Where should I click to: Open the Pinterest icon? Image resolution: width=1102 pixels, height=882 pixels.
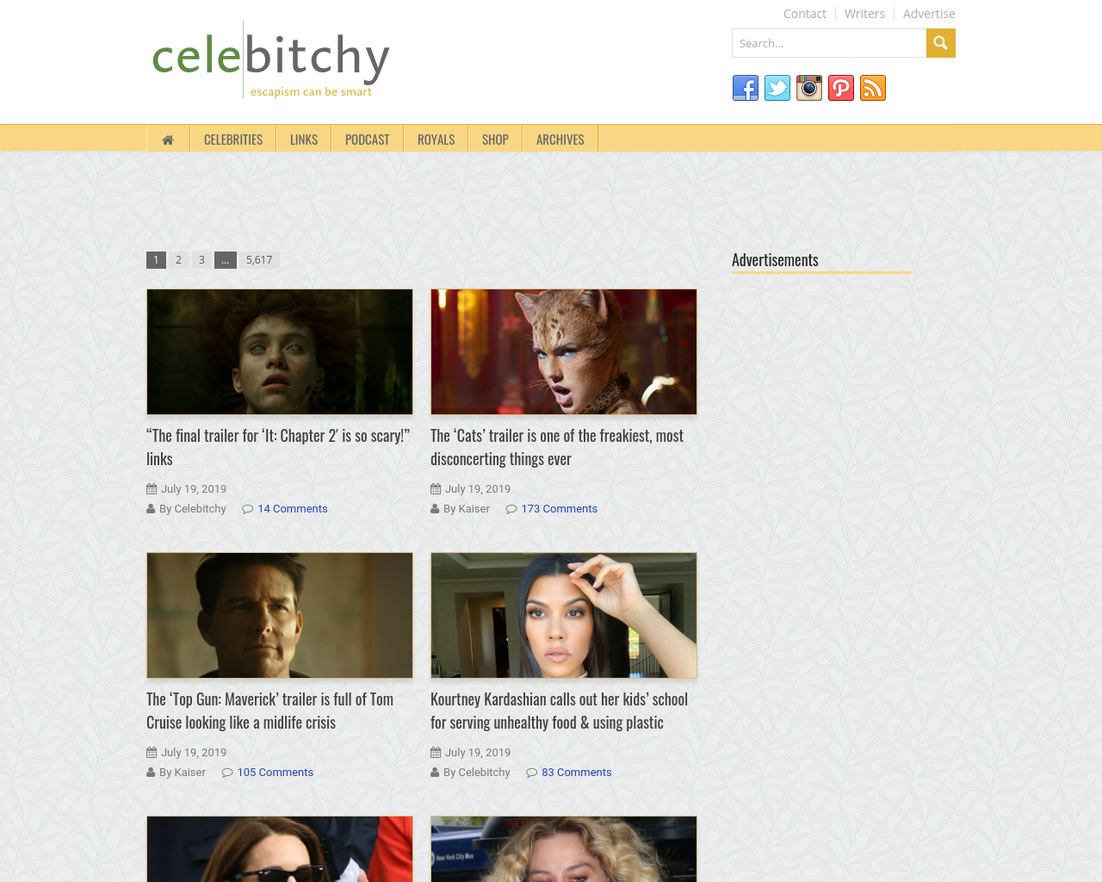(841, 88)
